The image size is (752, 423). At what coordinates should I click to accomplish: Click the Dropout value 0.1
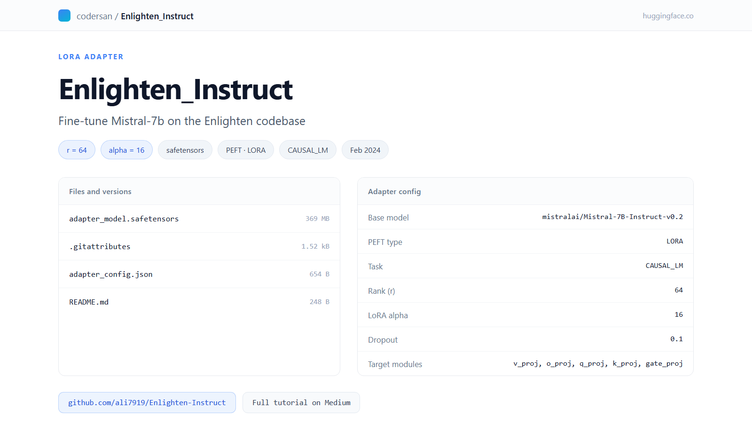[676, 339]
